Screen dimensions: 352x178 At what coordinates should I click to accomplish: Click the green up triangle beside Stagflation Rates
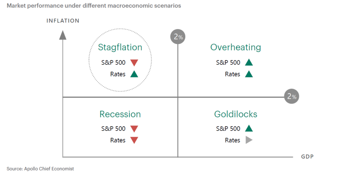(x=134, y=74)
